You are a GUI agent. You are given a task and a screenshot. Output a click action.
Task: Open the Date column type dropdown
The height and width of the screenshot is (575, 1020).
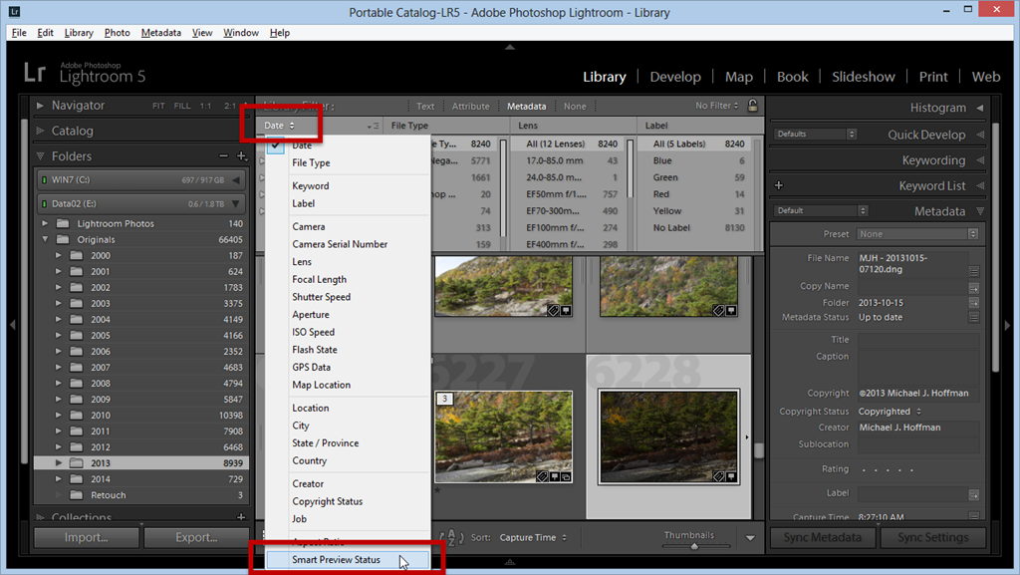click(x=279, y=126)
